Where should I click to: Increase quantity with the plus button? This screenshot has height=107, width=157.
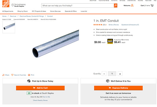[x=120, y=74]
